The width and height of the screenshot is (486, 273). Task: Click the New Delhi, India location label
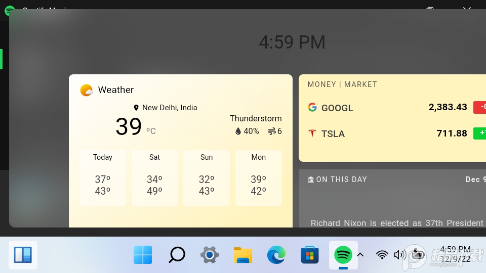[169, 108]
